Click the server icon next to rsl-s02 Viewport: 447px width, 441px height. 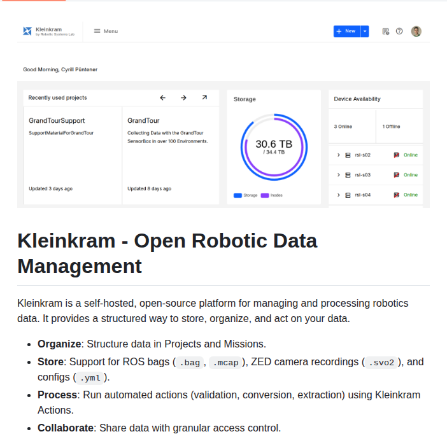pyautogui.click(x=348, y=155)
